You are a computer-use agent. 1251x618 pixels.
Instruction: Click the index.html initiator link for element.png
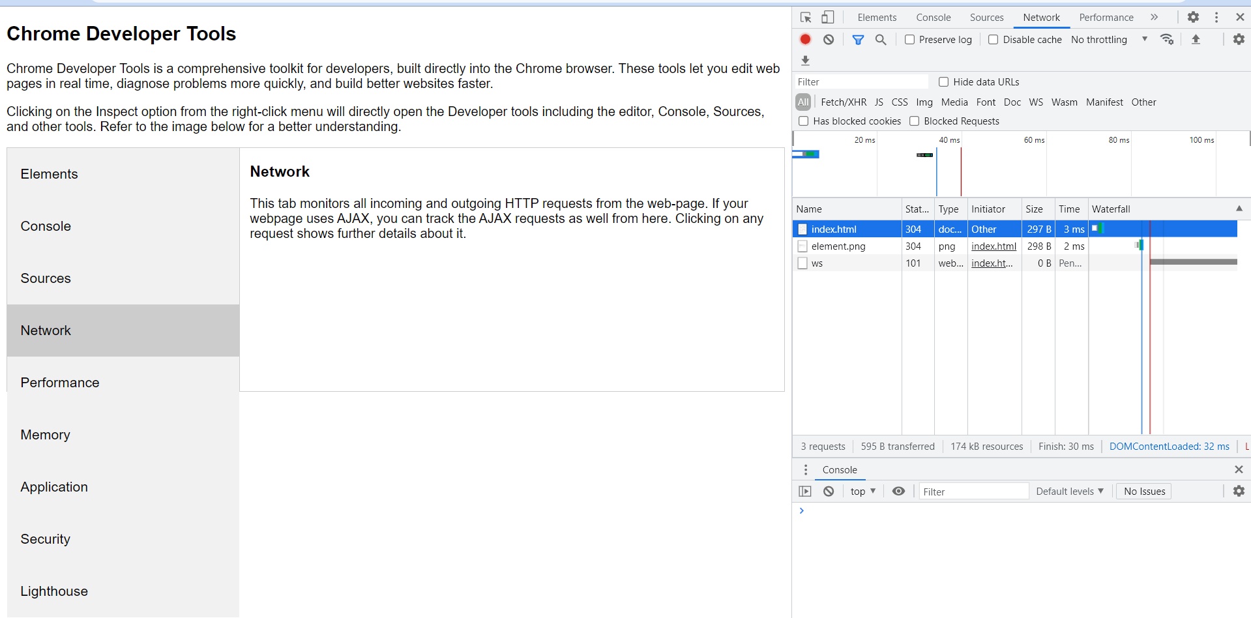tap(993, 246)
